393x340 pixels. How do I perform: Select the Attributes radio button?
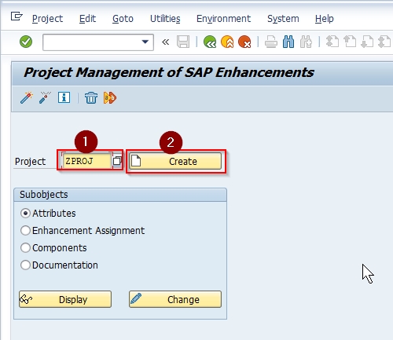point(25,214)
